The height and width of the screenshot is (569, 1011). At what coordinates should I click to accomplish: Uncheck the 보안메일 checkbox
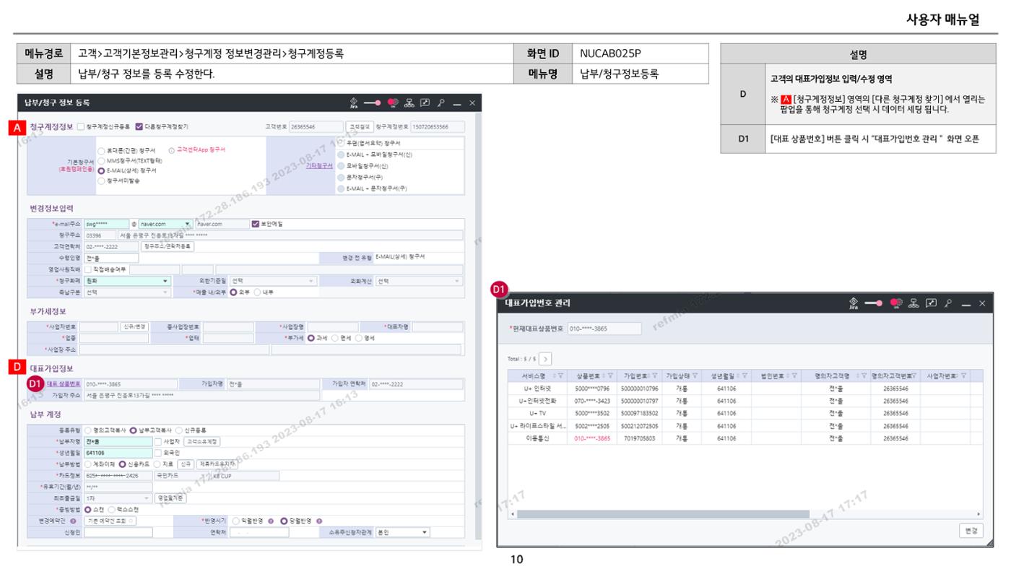pyautogui.click(x=255, y=224)
